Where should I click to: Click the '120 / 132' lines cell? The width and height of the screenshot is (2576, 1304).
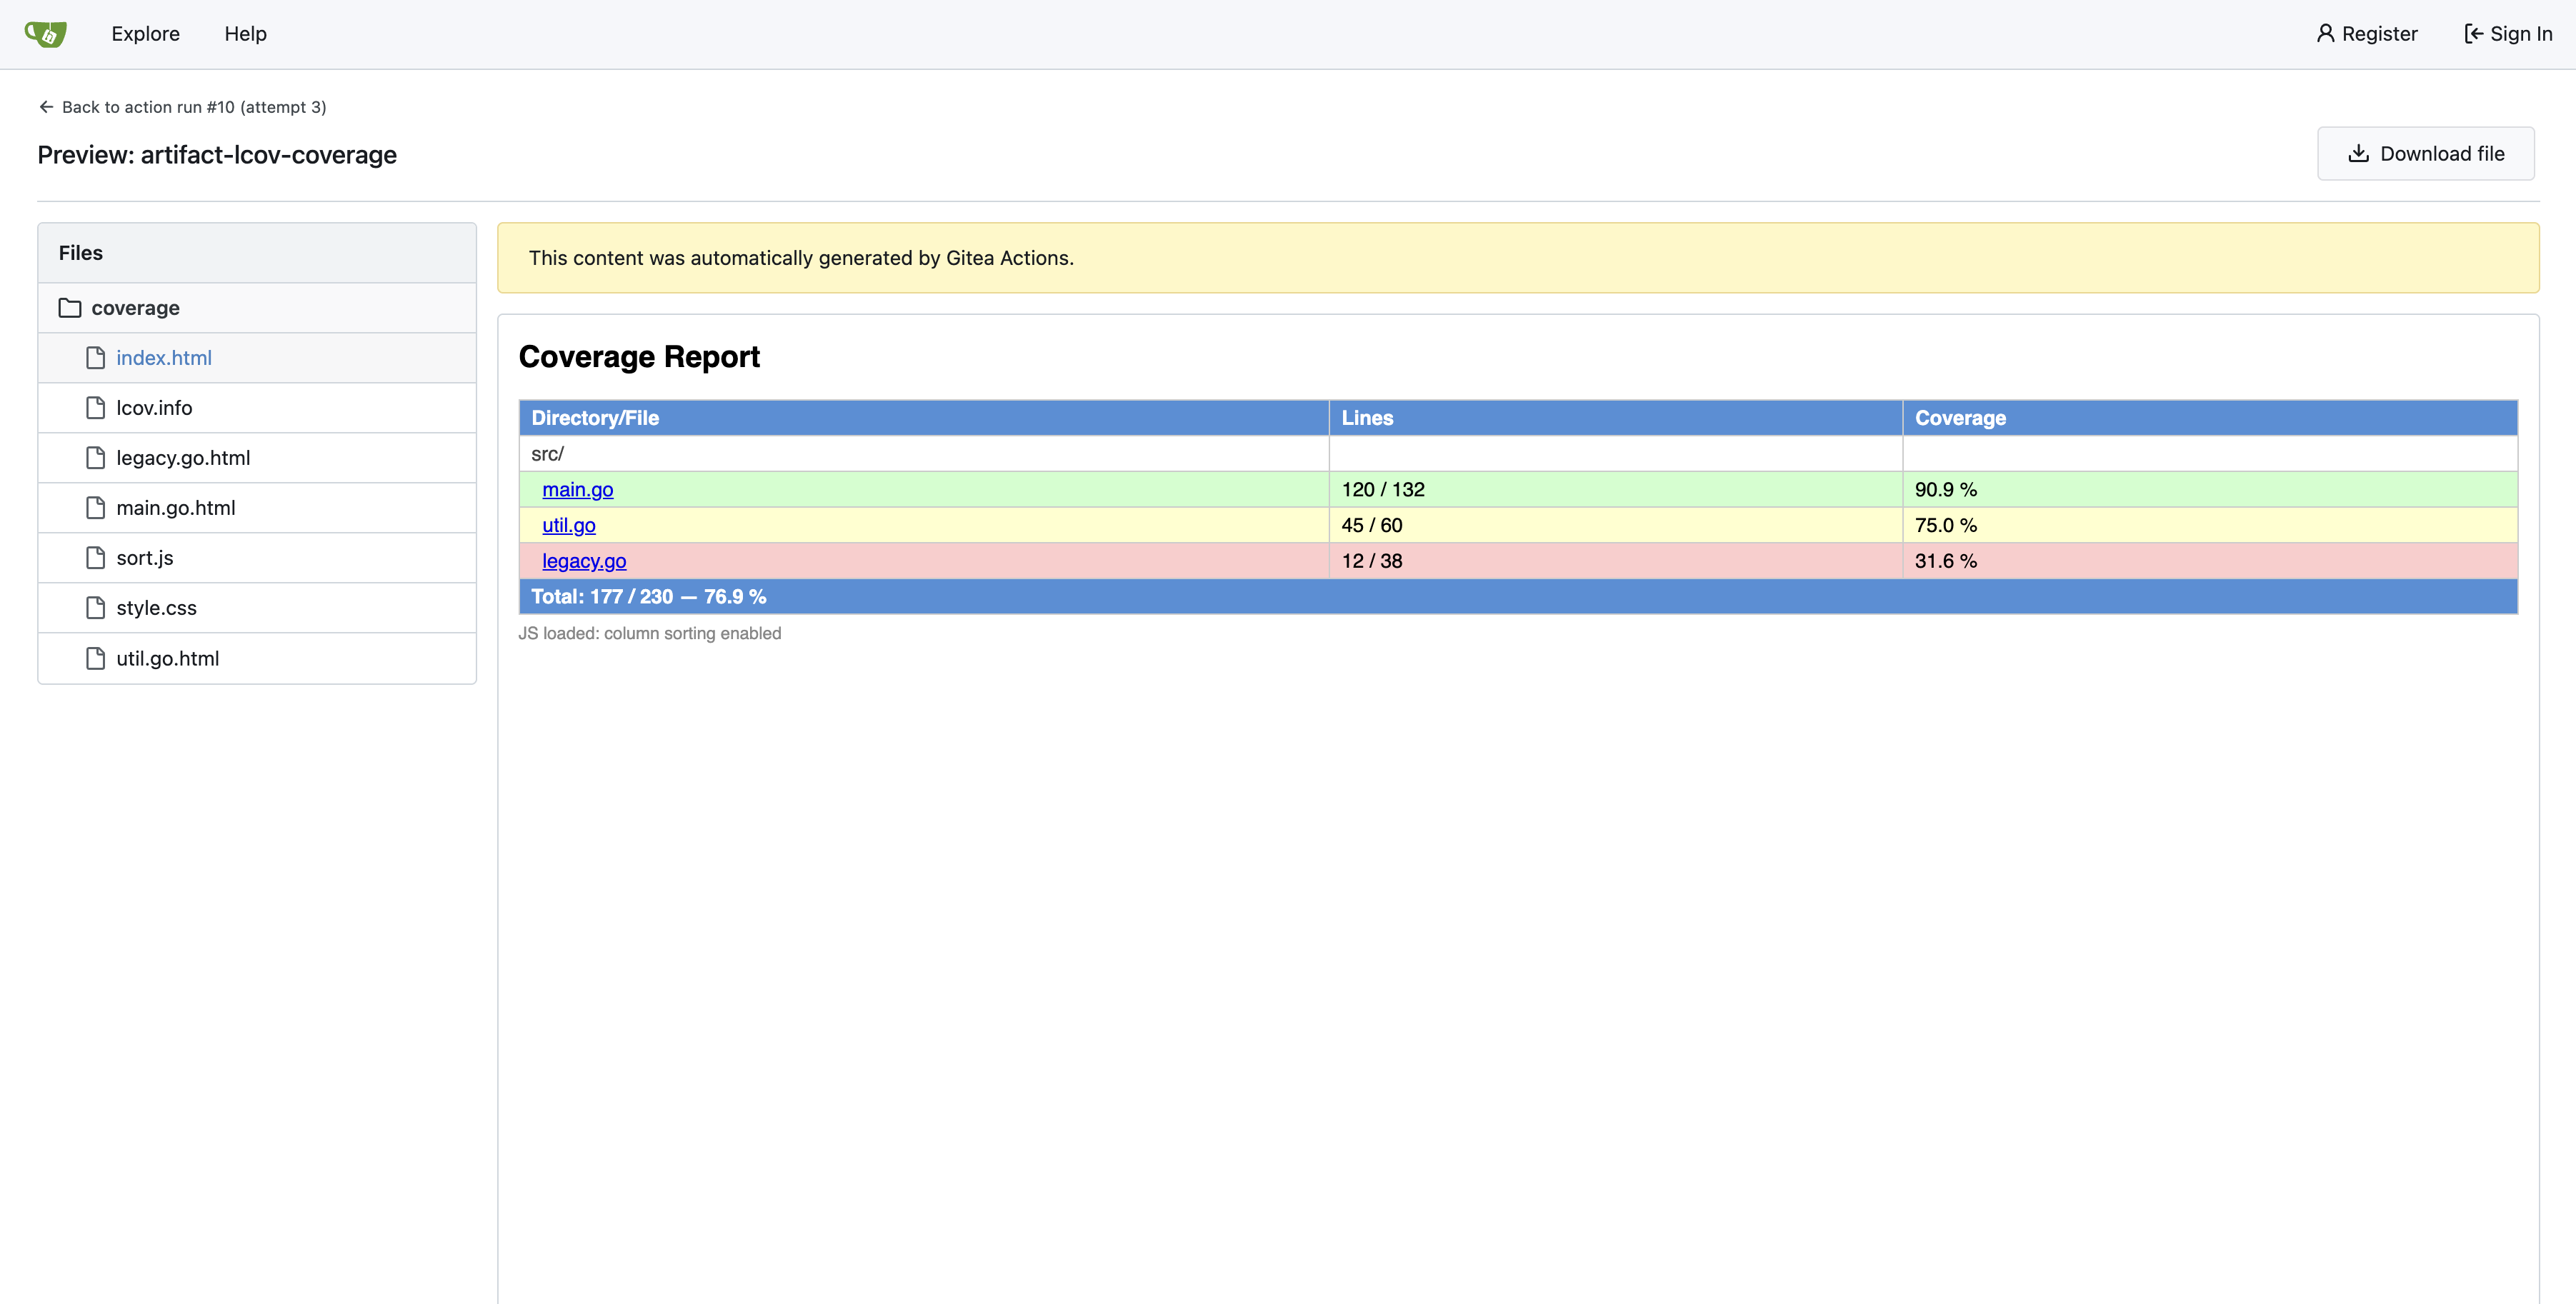coord(1616,490)
